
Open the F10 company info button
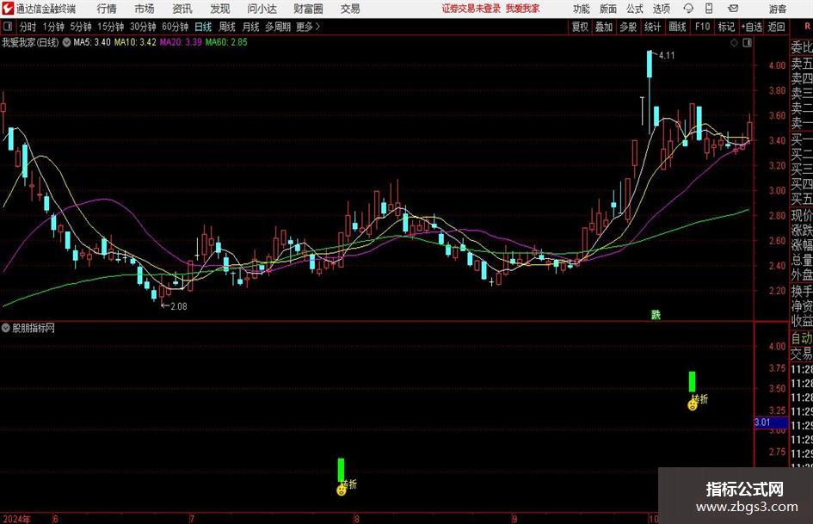tap(703, 27)
